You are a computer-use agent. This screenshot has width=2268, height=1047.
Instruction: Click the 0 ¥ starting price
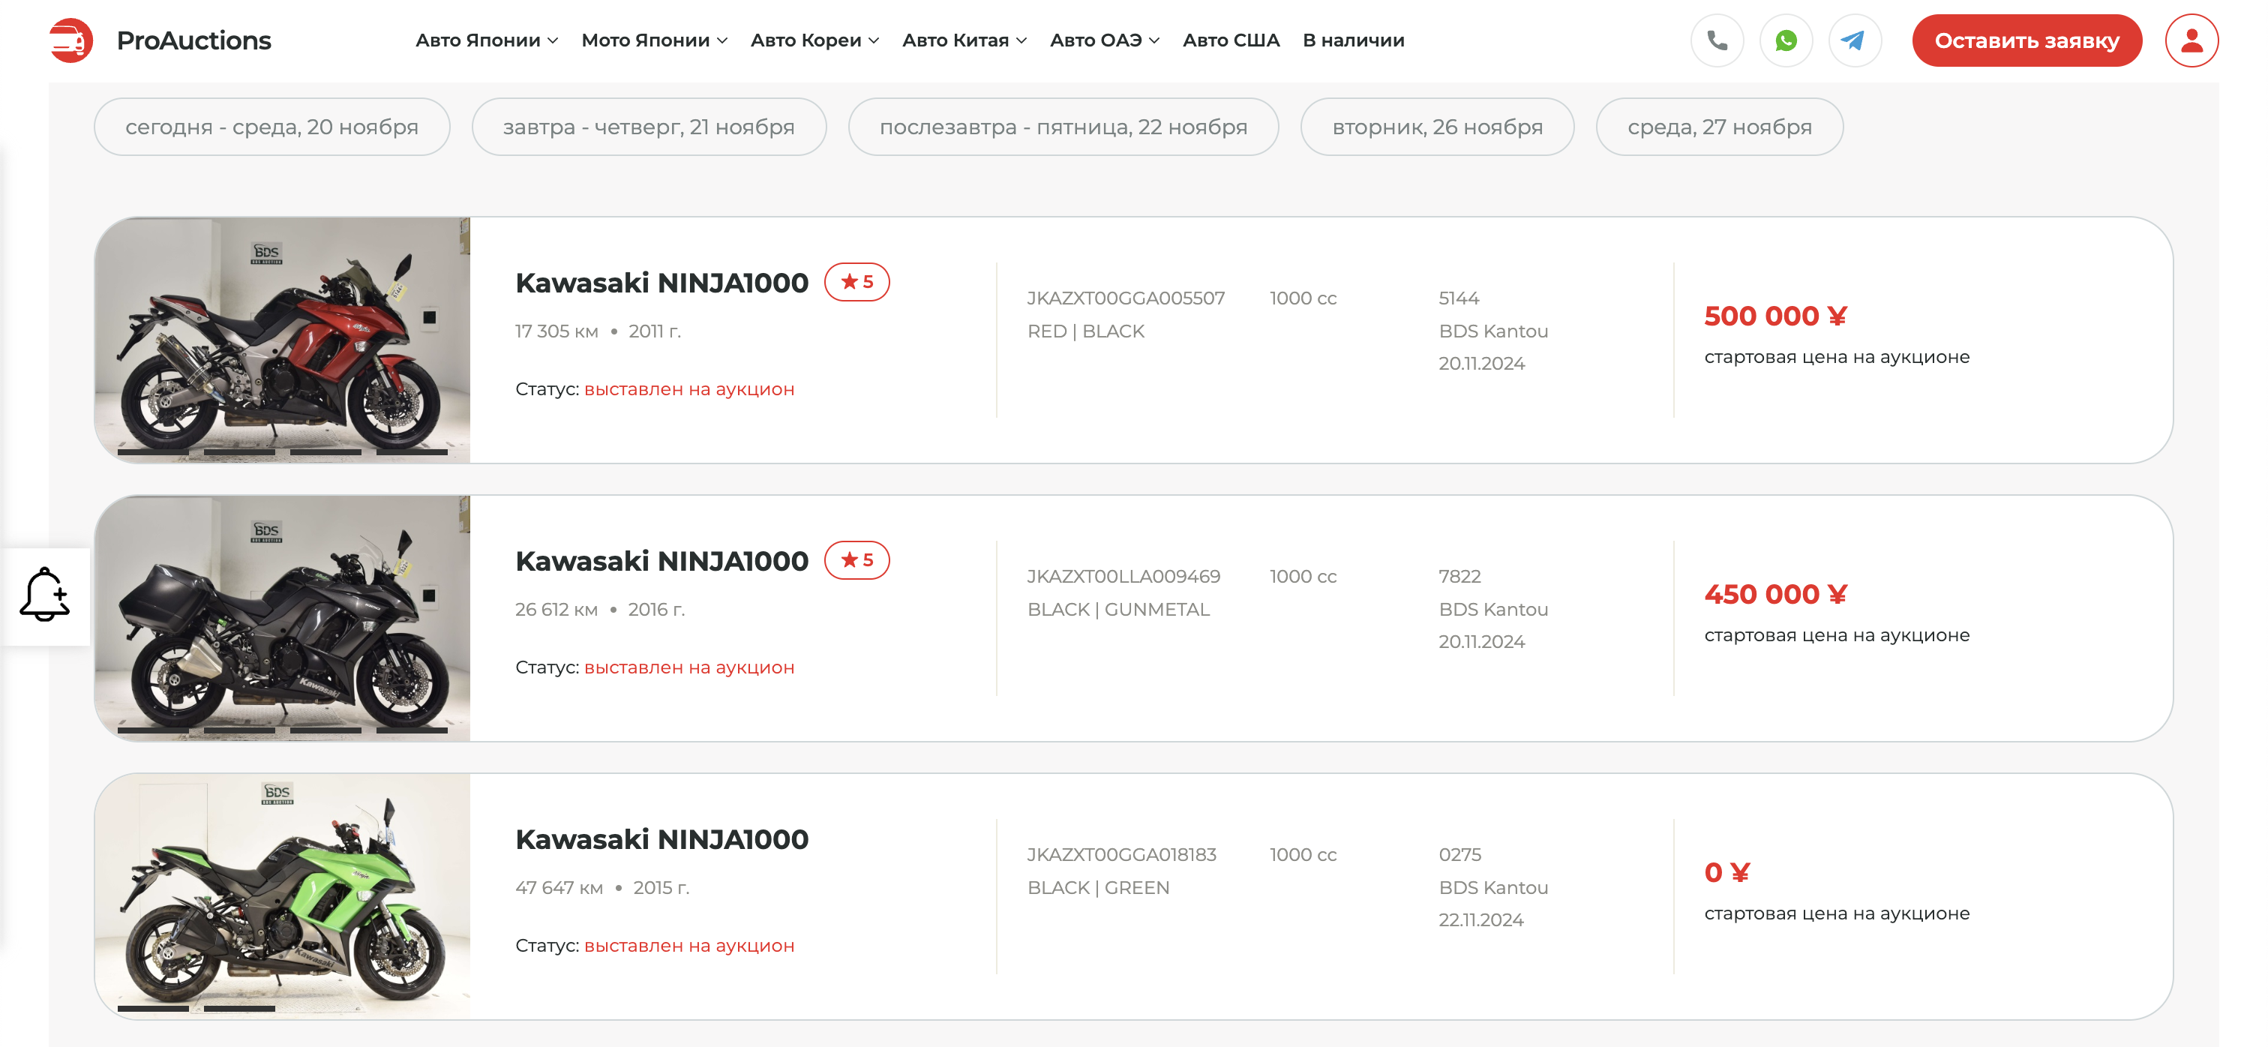tap(1726, 871)
